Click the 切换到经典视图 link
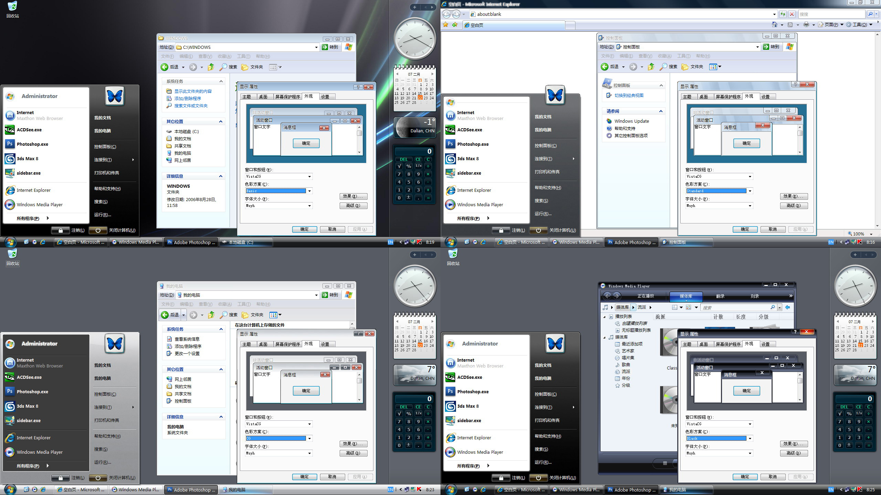The height and width of the screenshot is (495, 881). [x=629, y=96]
